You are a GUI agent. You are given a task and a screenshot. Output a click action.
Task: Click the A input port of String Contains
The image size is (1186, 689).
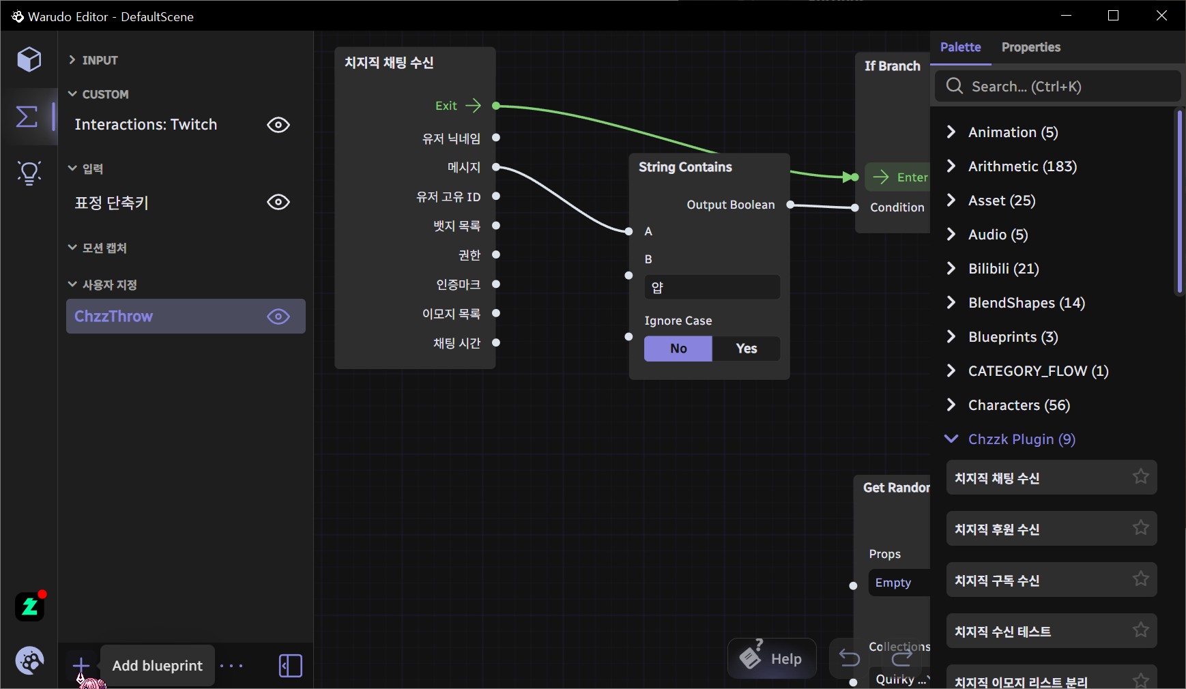(628, 231)
